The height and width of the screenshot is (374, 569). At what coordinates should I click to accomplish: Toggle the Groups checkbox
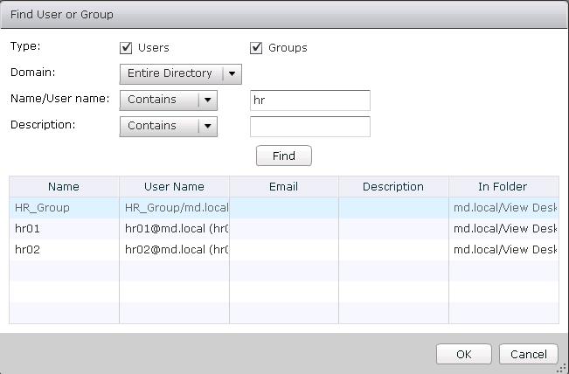tap(257, 48)
